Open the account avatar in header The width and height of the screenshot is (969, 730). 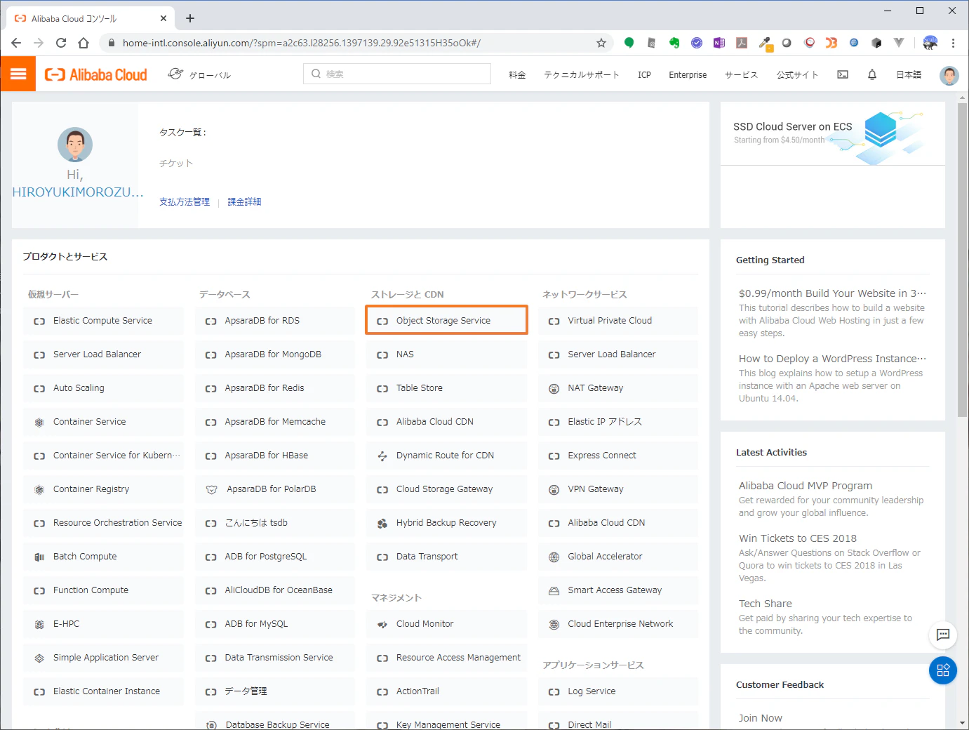[x=949, y=75]
